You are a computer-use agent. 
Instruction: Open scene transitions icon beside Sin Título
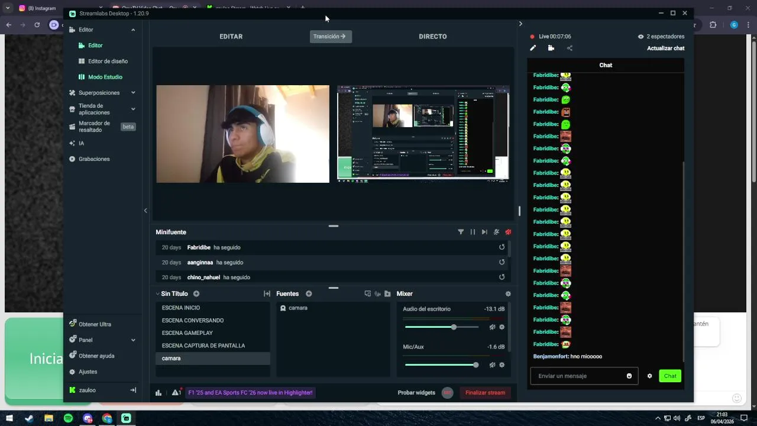[267, 293]
